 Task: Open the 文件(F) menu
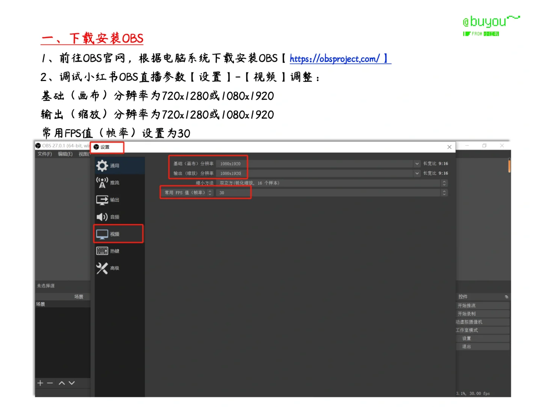[x=44, y=154]
